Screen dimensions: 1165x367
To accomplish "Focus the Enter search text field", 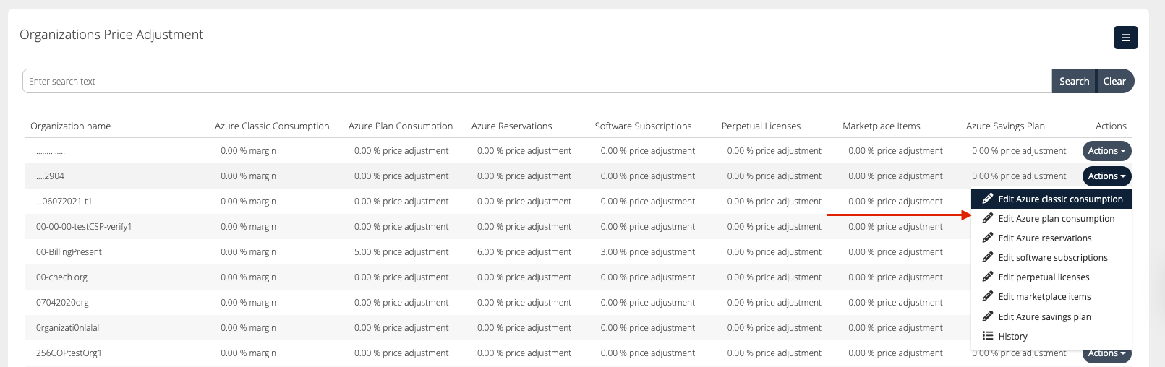I will click(x=537, y=81).
